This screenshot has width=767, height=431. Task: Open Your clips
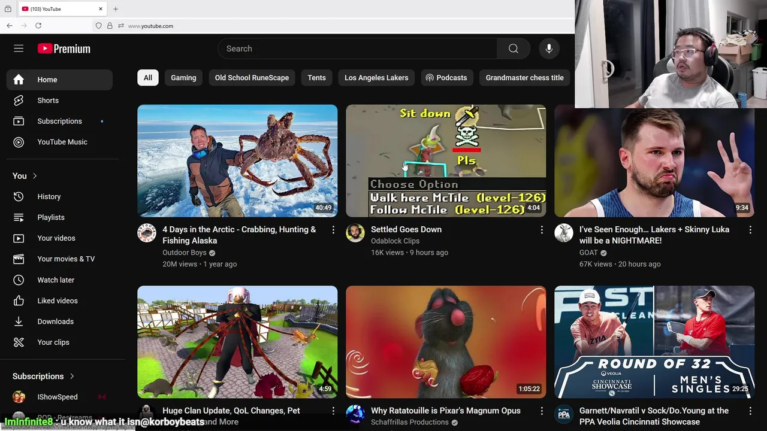click(59, 342)
